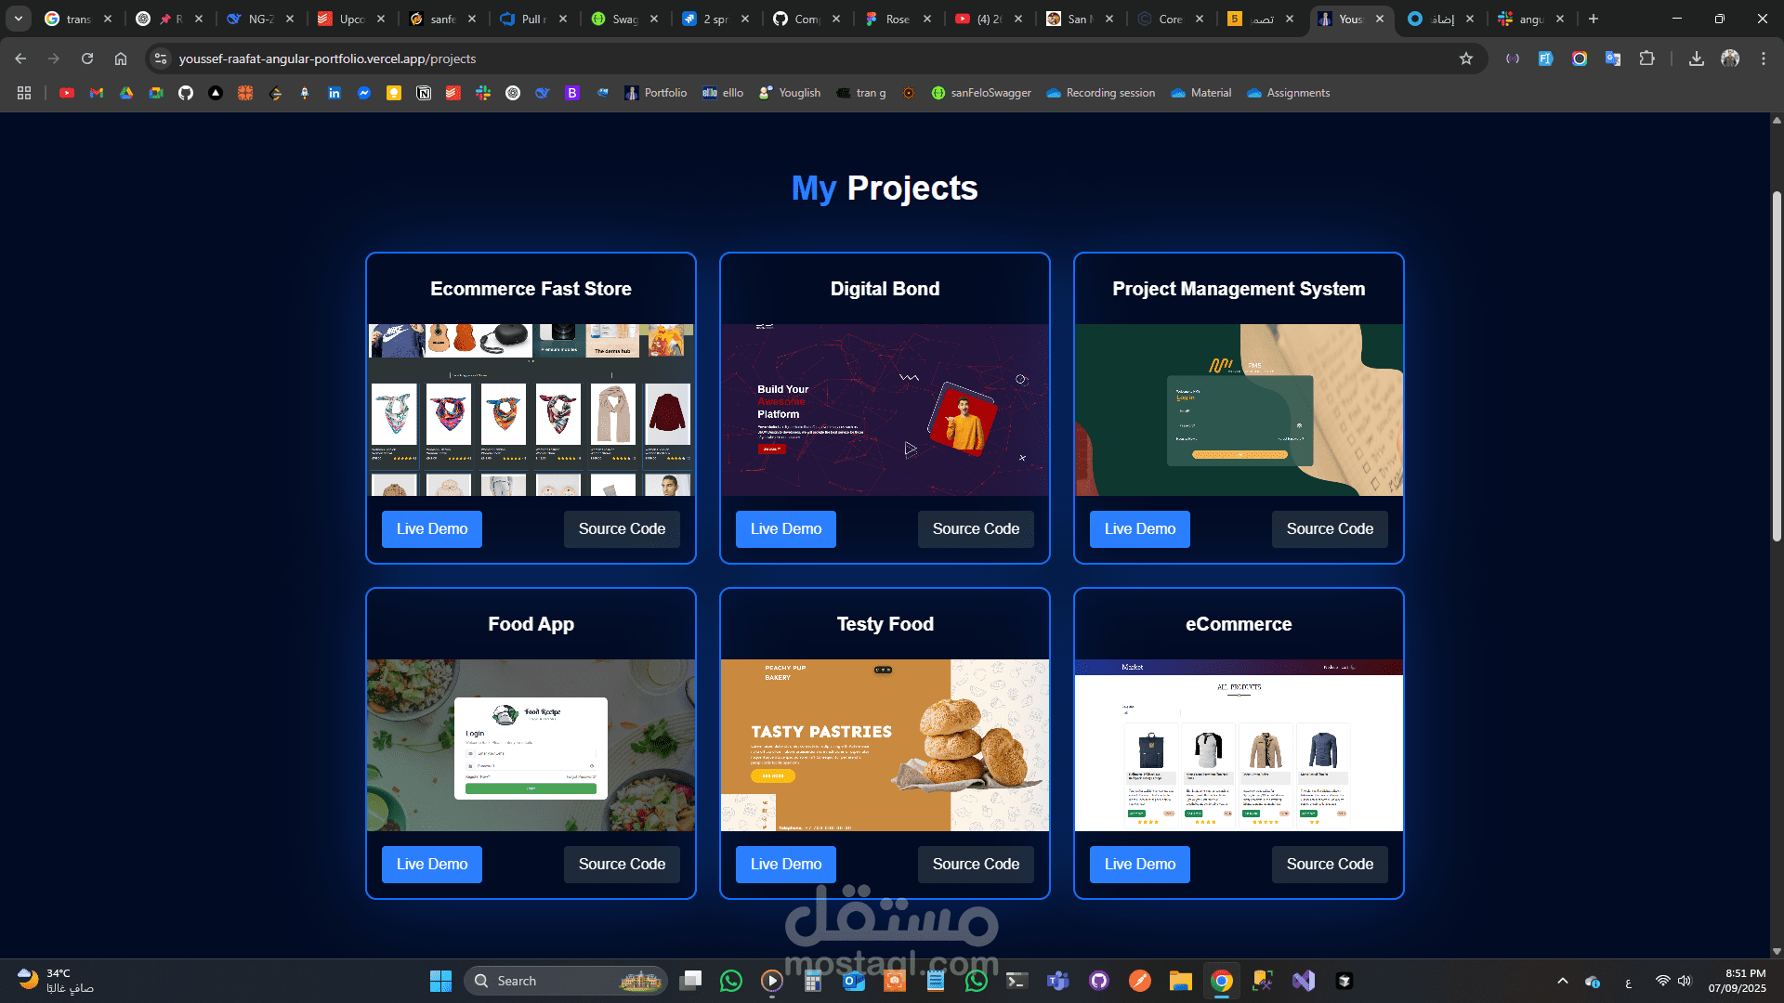Viewport: 1784px width, 1003px height.
Task: Open the Bootstrap bookmark icon
Action: (x=572, y=93)
